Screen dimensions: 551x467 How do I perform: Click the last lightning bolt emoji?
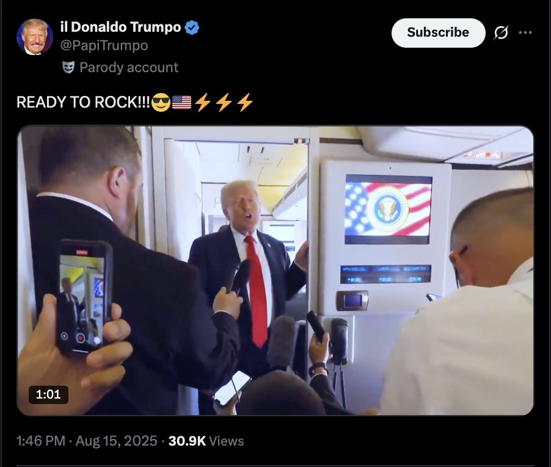pos(244,102)
